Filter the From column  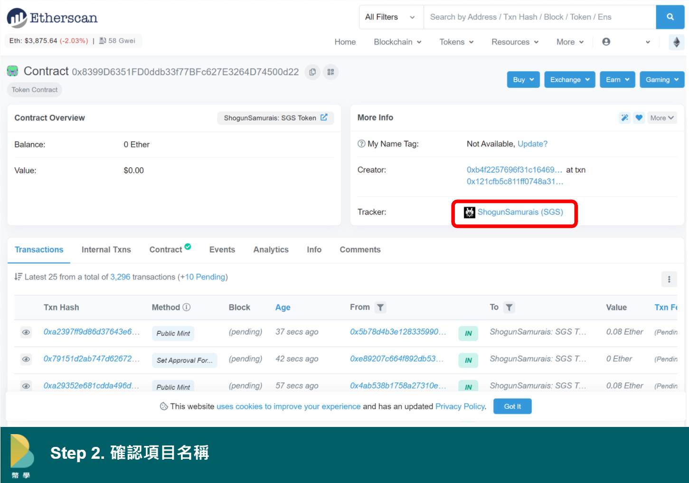[x=380, y=308]
